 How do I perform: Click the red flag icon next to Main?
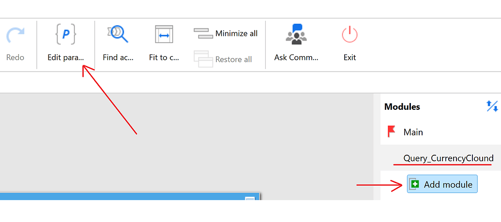(391, 132)
